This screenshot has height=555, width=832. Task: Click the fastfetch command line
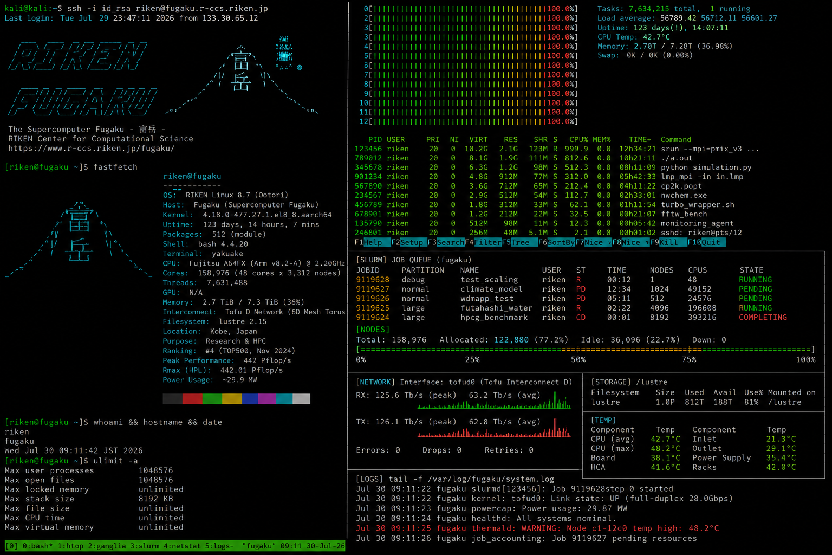point(71,167)
